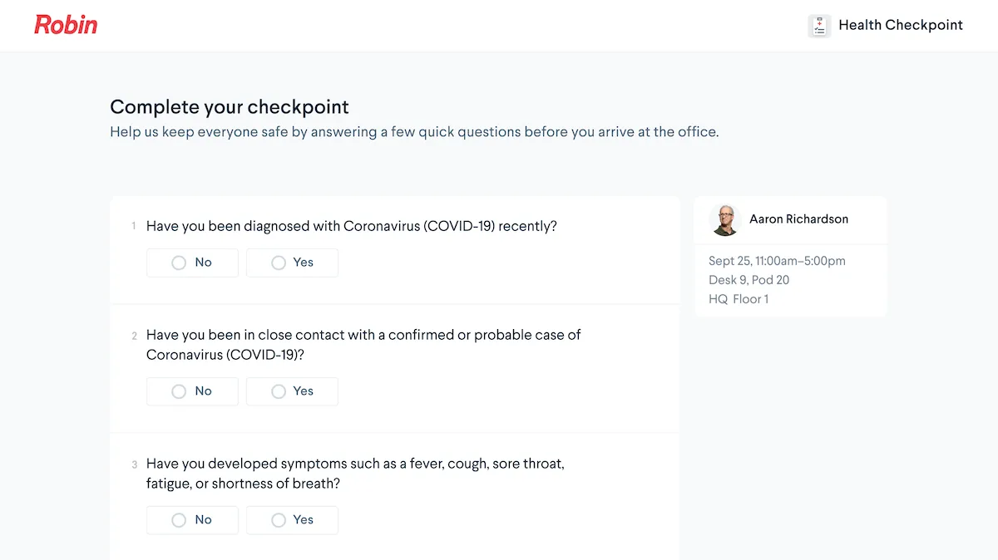Click the Sept 25 reservation time text
This screenshot has width=998, height=560.
[x=777, y=261]
